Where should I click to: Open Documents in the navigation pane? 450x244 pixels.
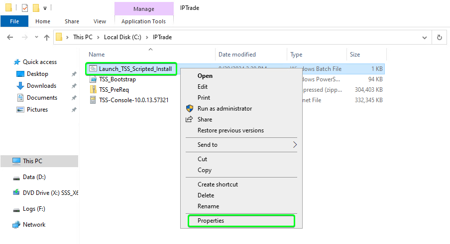tap(42, 98)
